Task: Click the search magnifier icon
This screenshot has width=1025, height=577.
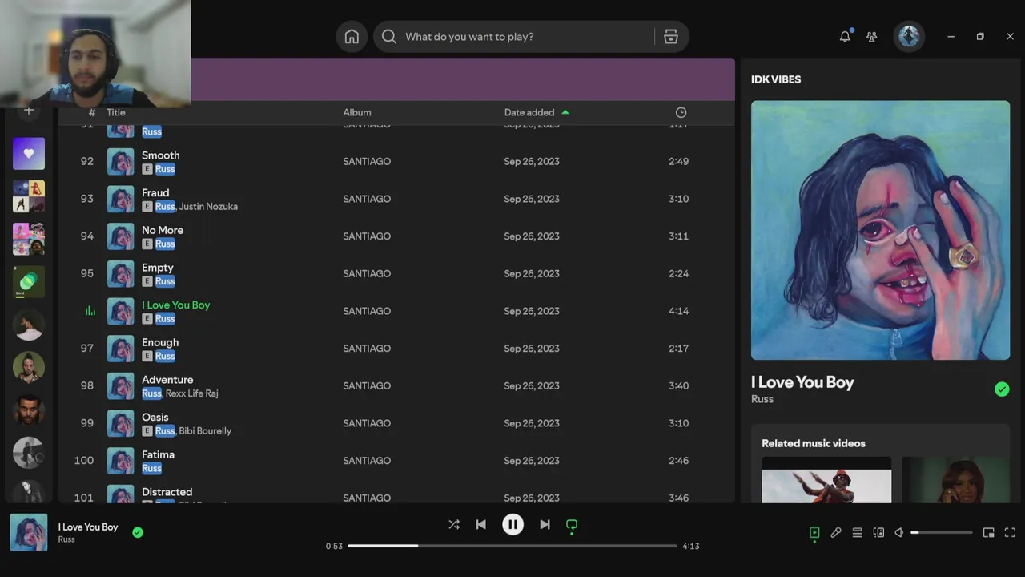Action: point(389,37)
